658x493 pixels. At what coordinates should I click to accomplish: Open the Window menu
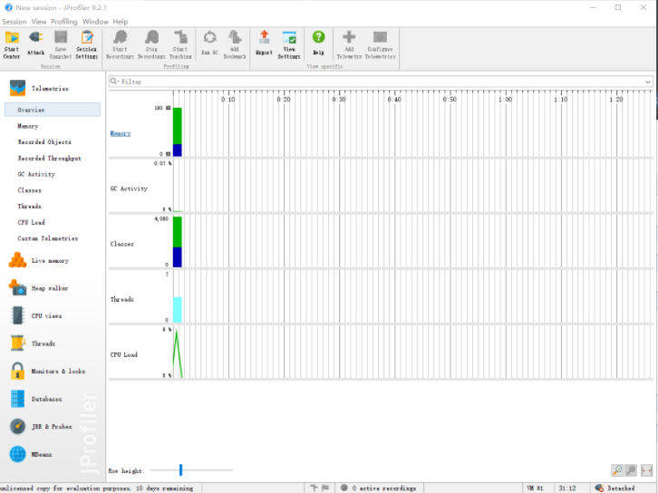click(95, 22)
